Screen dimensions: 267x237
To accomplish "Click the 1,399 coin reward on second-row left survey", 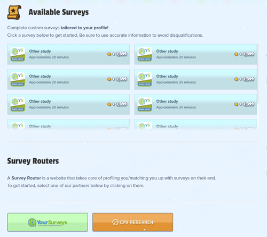I will click(117, 79).
